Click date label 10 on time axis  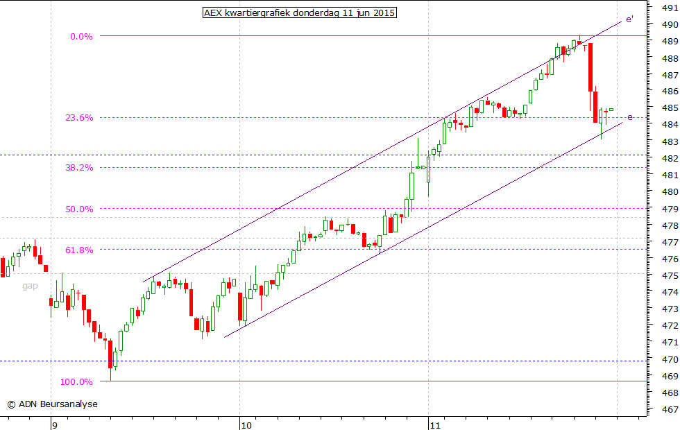point(246,425)
